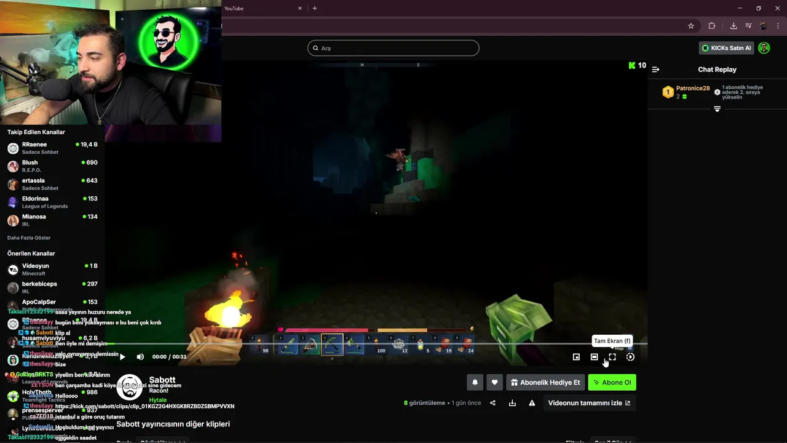Open ertassla channel in sidebar
Viewport: 787px width, 443px height.
pyautogui.click(x=52, y=184)
